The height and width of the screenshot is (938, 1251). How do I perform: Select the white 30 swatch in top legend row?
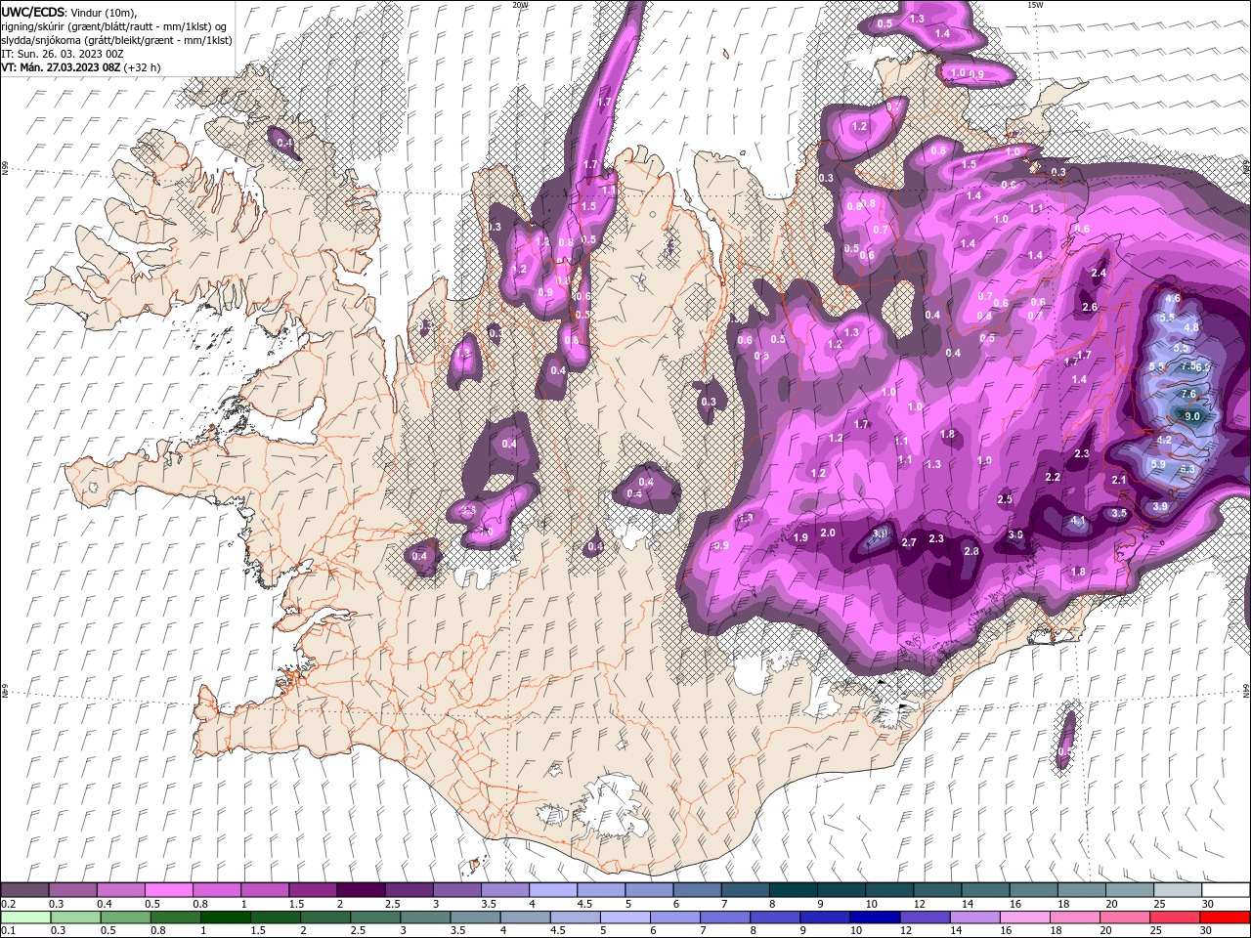click(1225, 890)
